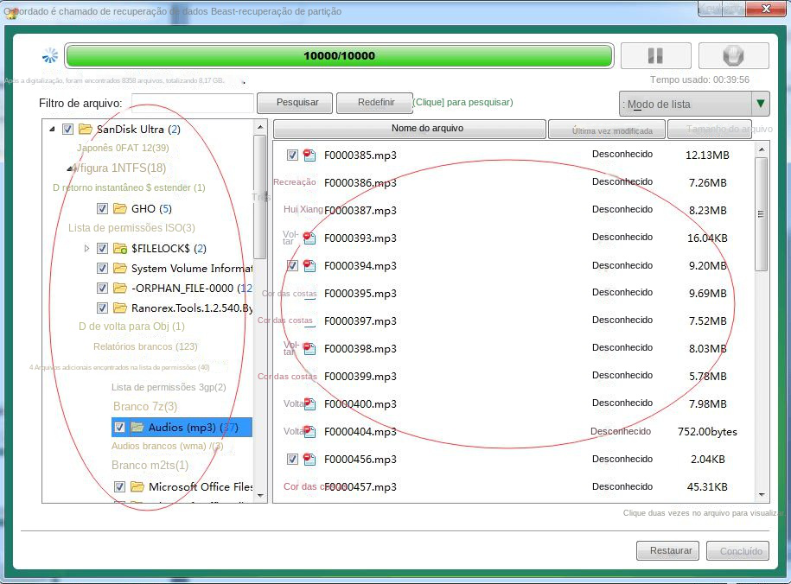
Task: Uncheck the Audios (mp3) selection
Action: click(x=119, y=426)
